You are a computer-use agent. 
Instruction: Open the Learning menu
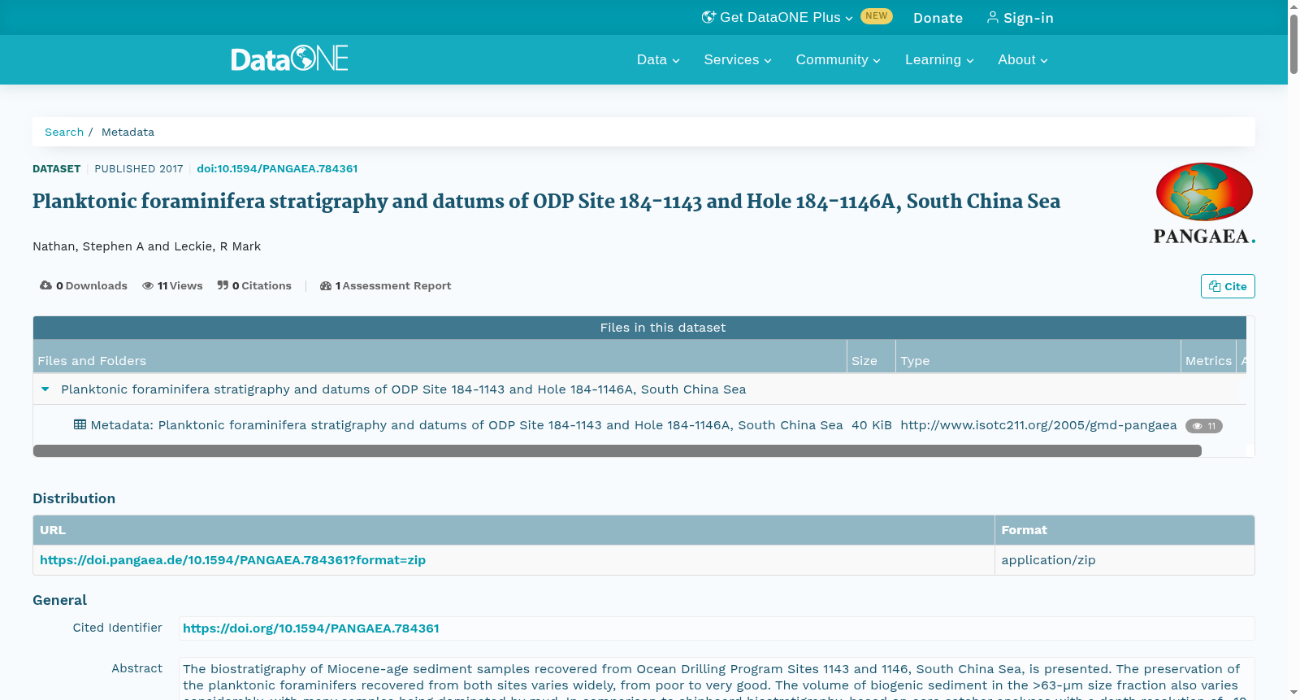click(939, 59)
